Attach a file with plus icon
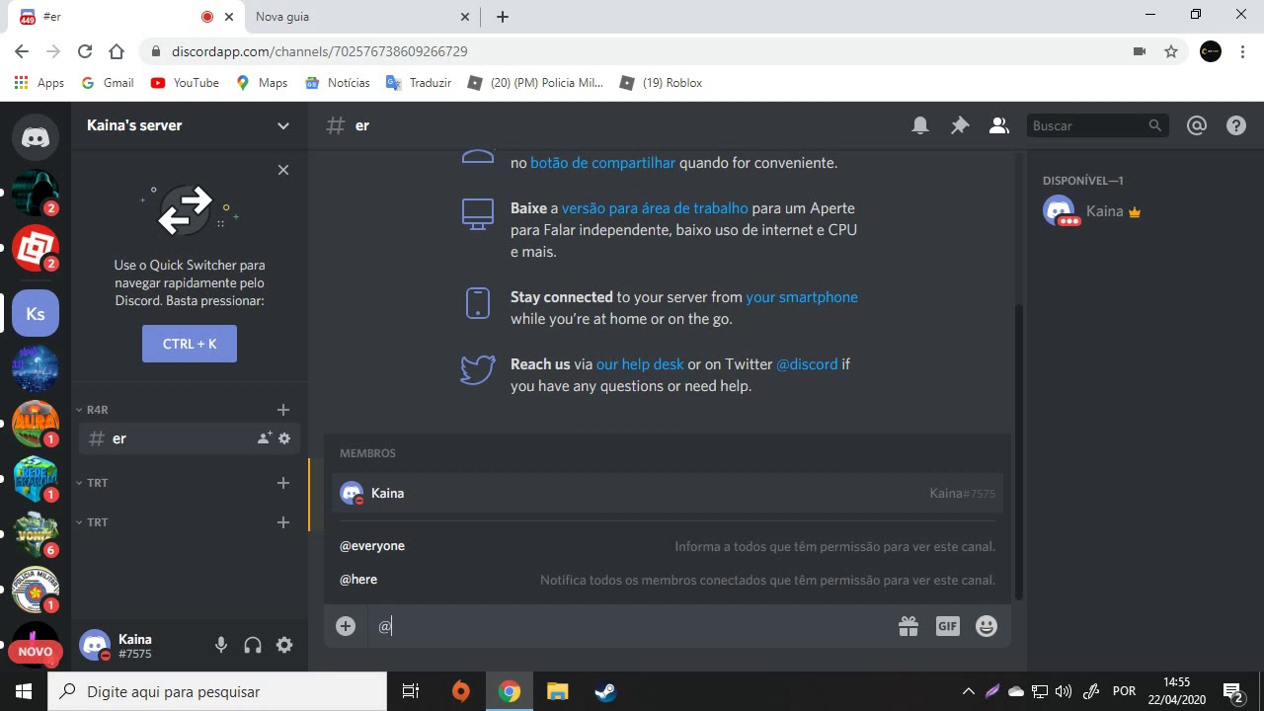Viewport: 1264px width, 711px height. point(346,626)
